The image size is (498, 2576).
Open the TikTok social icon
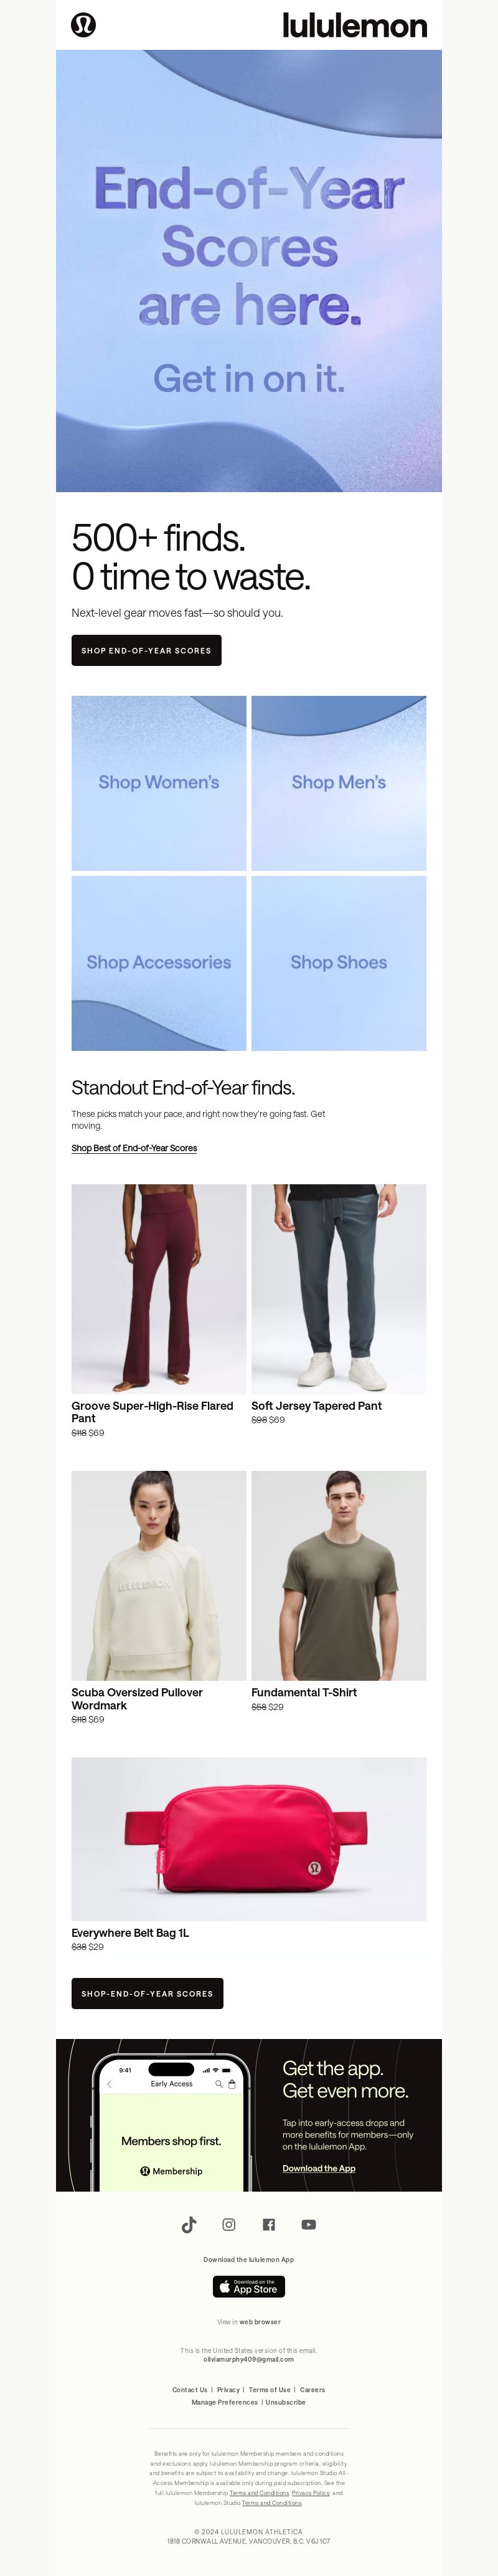(x=189, y=2224)
